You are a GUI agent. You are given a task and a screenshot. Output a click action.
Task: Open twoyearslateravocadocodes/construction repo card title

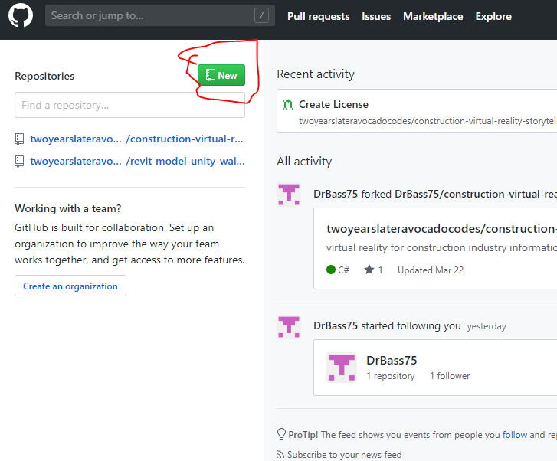tap(441, 229)
